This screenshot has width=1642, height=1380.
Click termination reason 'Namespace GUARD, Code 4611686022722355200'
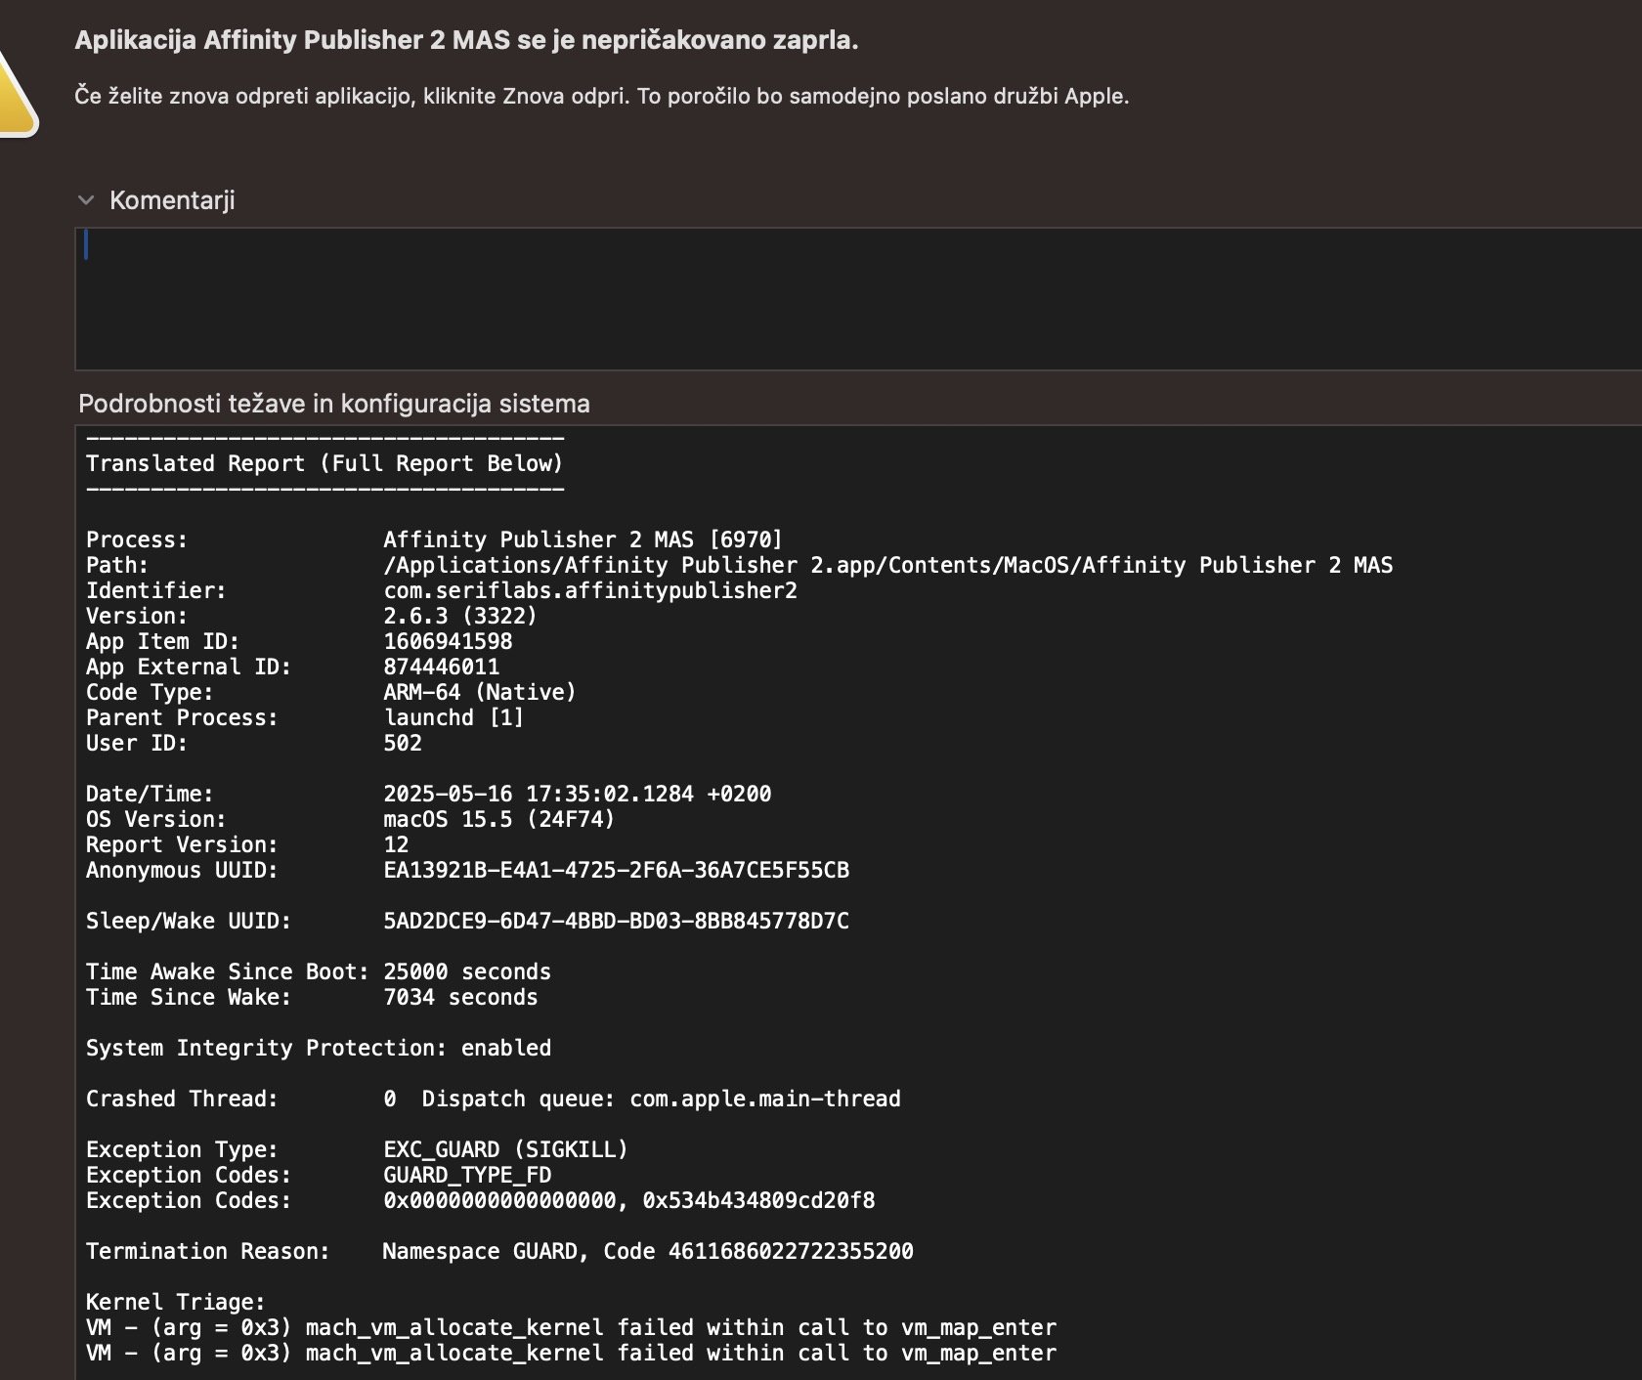coord(648,1251)
